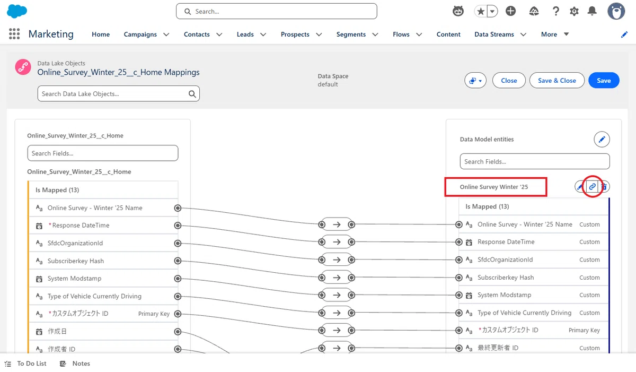The image size is (636, 372).
Task: Click source connector dot of Type of Vehicle Currently Driving
Action: click(x=178, y=296)
